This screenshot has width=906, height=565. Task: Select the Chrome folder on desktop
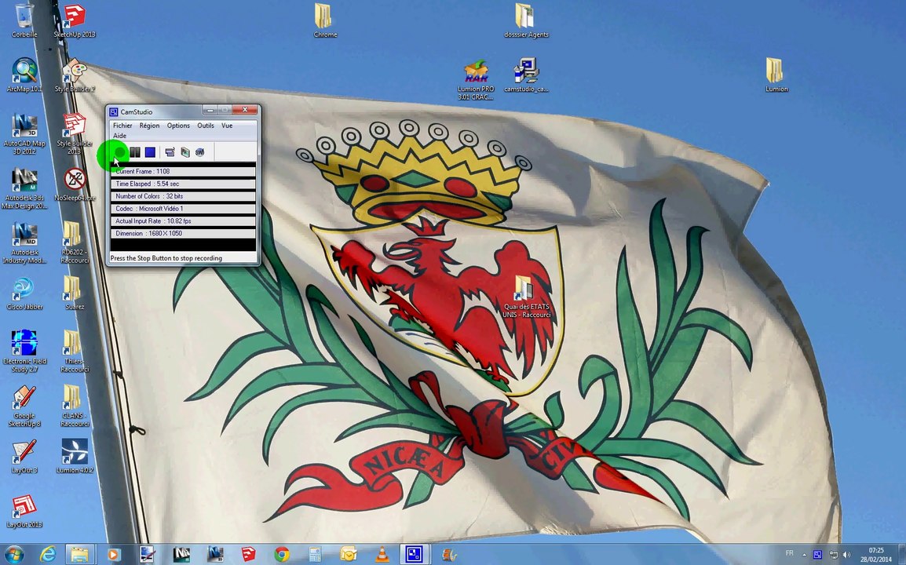[325, 21]
